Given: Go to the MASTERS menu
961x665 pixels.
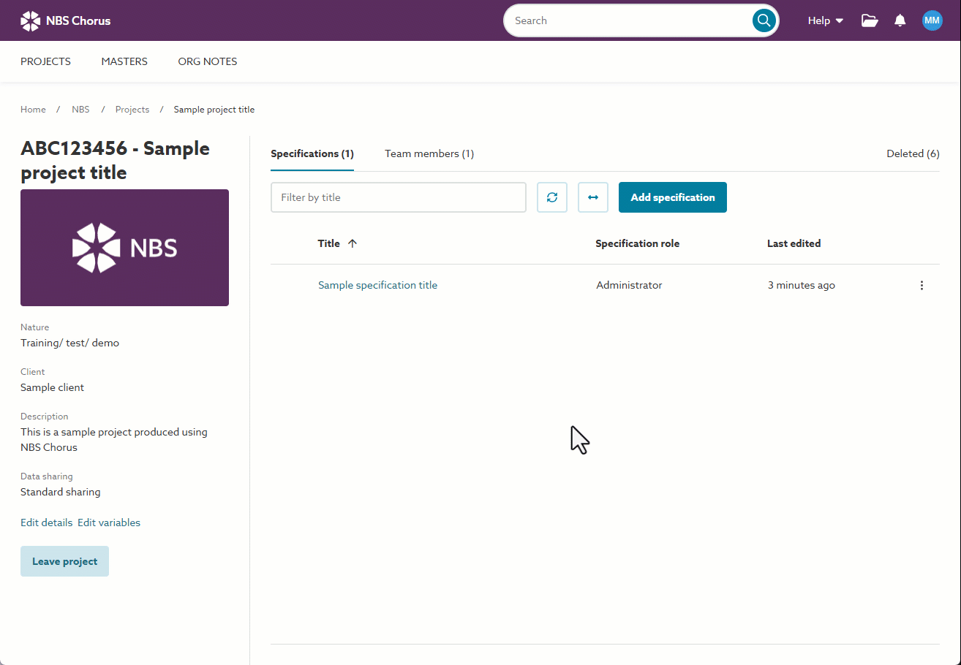Looking at the screenshot, I should [124, 61].
